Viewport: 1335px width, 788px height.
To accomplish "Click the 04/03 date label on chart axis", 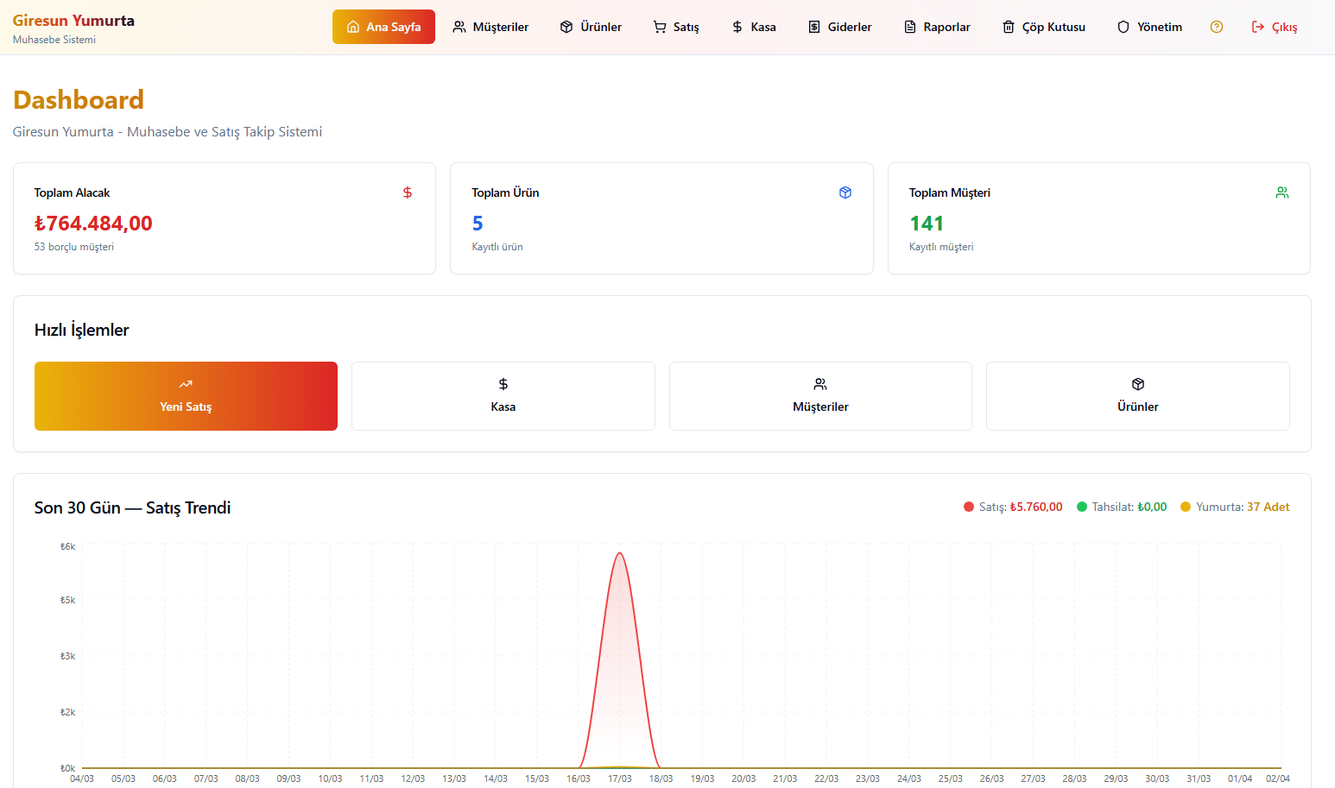I will (x=82, y=779).
